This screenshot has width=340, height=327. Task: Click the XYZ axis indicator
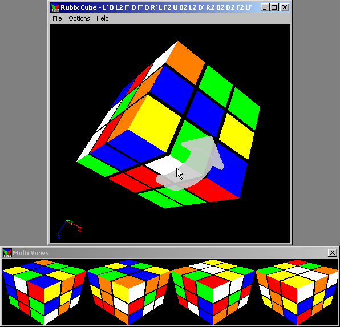(x=70, y=229)
